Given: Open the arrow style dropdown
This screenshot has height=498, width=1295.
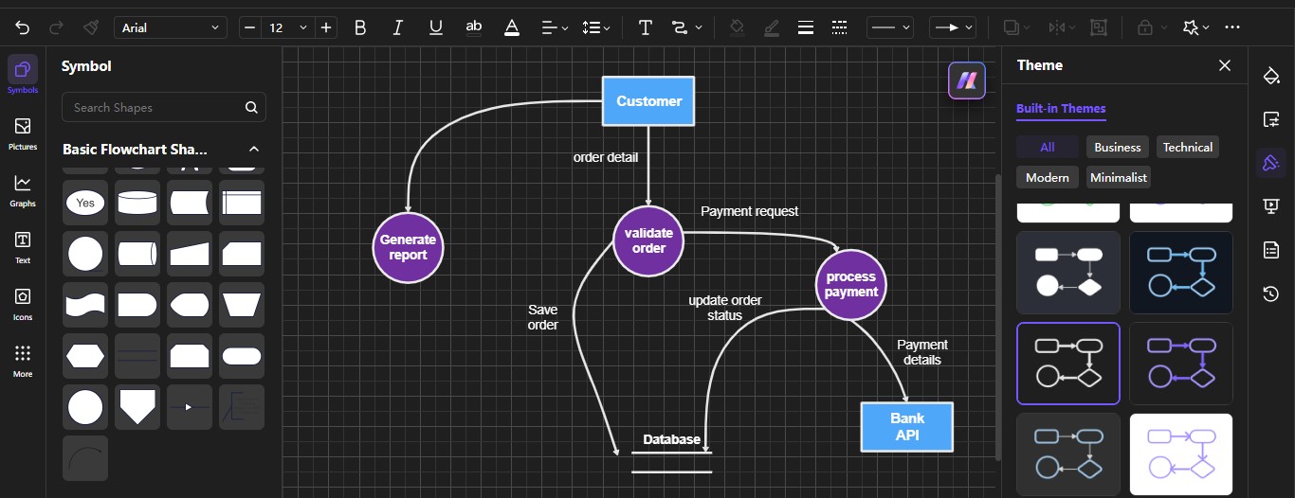Looking at the screenshot, I should pyautogui.click(x=953, y=27).
